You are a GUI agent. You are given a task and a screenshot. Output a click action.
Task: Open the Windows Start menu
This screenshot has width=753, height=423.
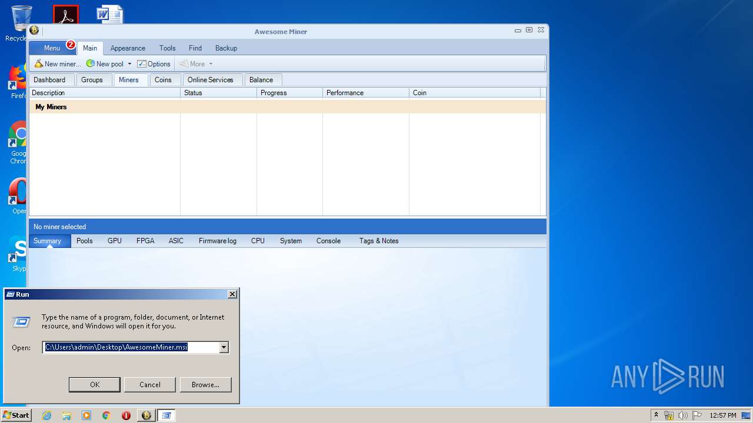coord(16,415)
